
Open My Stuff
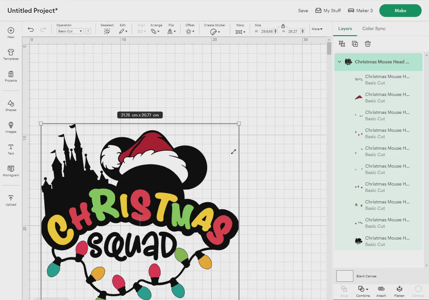click(x=328, y=11)
